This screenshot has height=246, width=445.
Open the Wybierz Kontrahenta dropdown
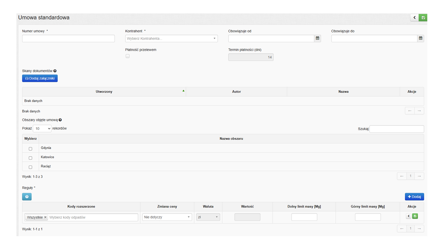coord(171,39)
